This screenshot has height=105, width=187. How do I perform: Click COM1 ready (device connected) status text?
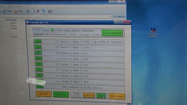click(75, 30)
